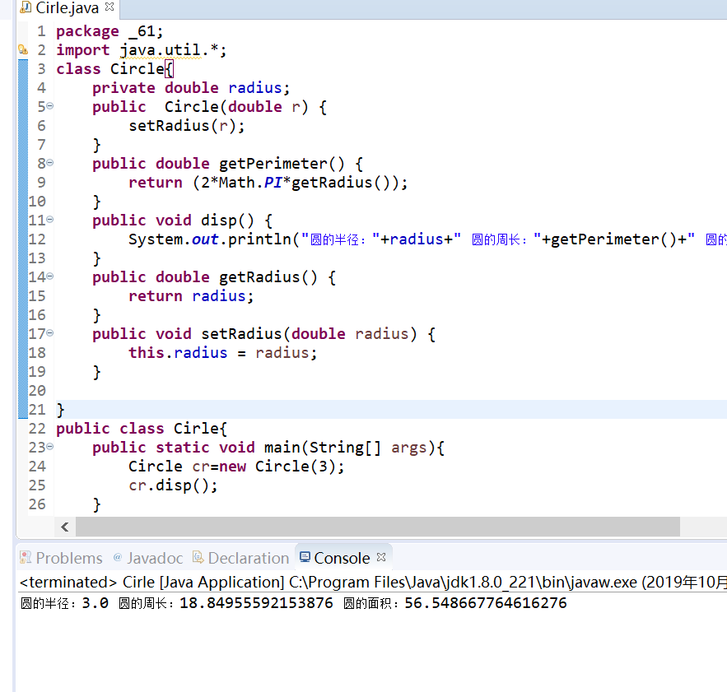Close the Console view
Image resolution: width=727 pixels, height=692 pixels.
point(381,557)
